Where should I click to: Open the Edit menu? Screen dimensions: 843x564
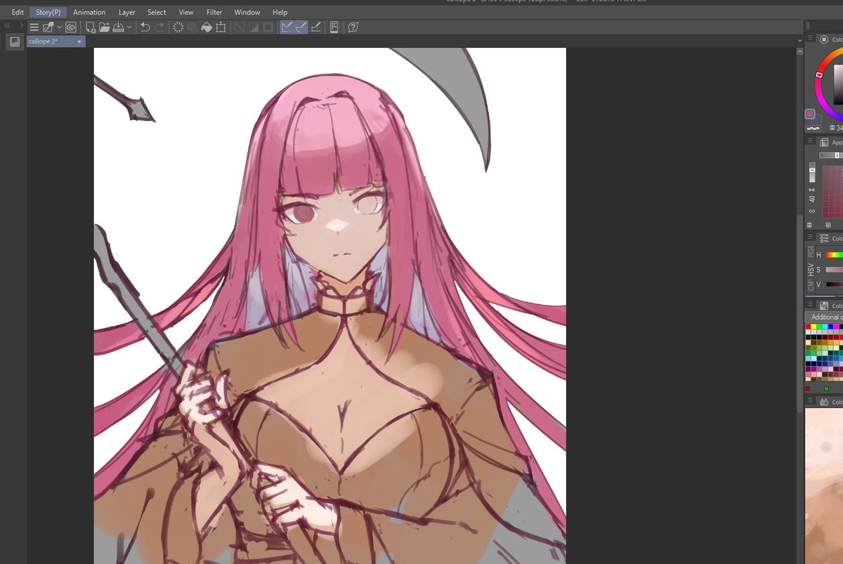point(18,13)
